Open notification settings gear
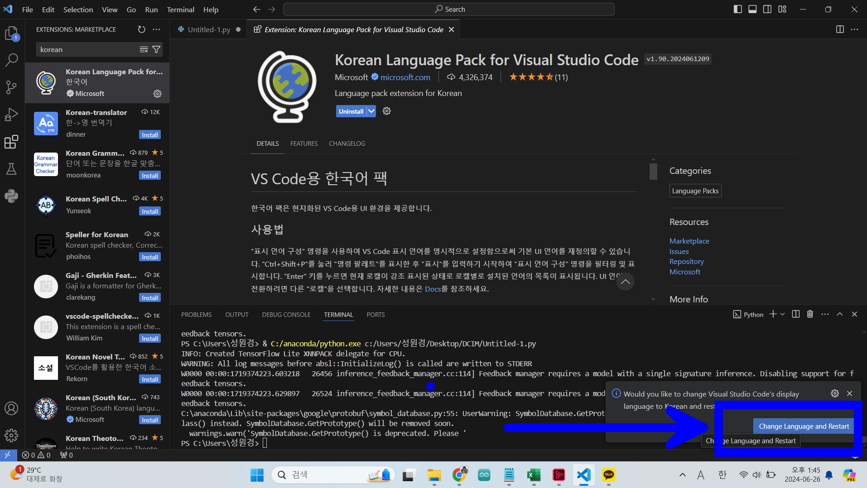867x488 pixels. click(x=835, y=393)
